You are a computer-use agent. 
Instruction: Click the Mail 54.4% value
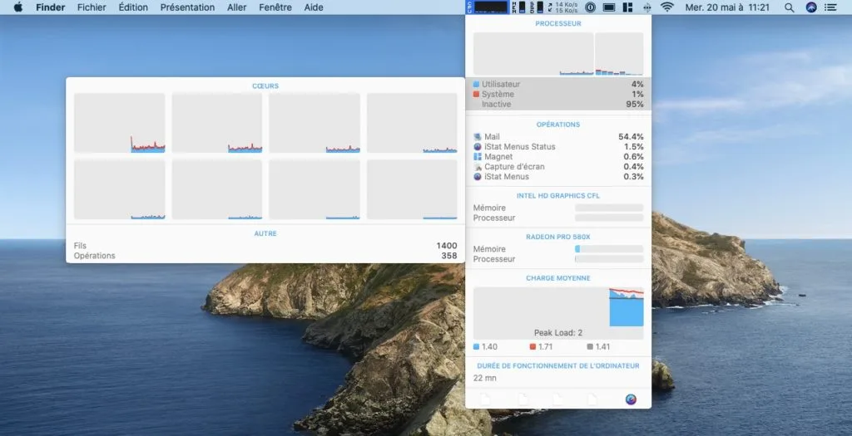(x=631, y=137)
